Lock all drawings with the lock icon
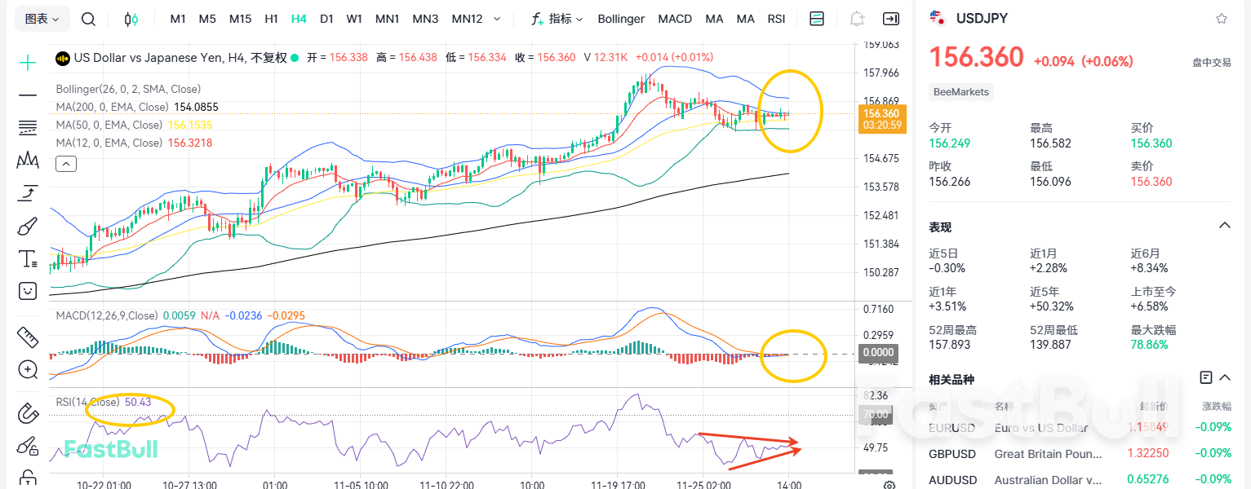Viewport: 1251px width, 489px height. click(27, 478)
